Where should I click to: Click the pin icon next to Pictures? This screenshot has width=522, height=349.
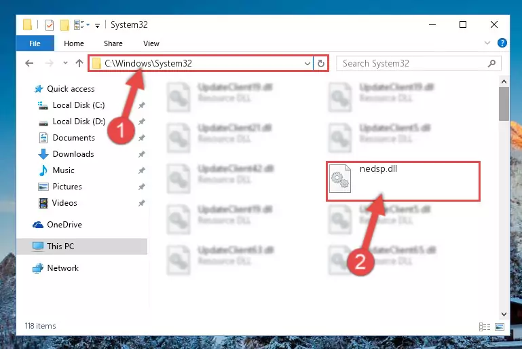141,187
